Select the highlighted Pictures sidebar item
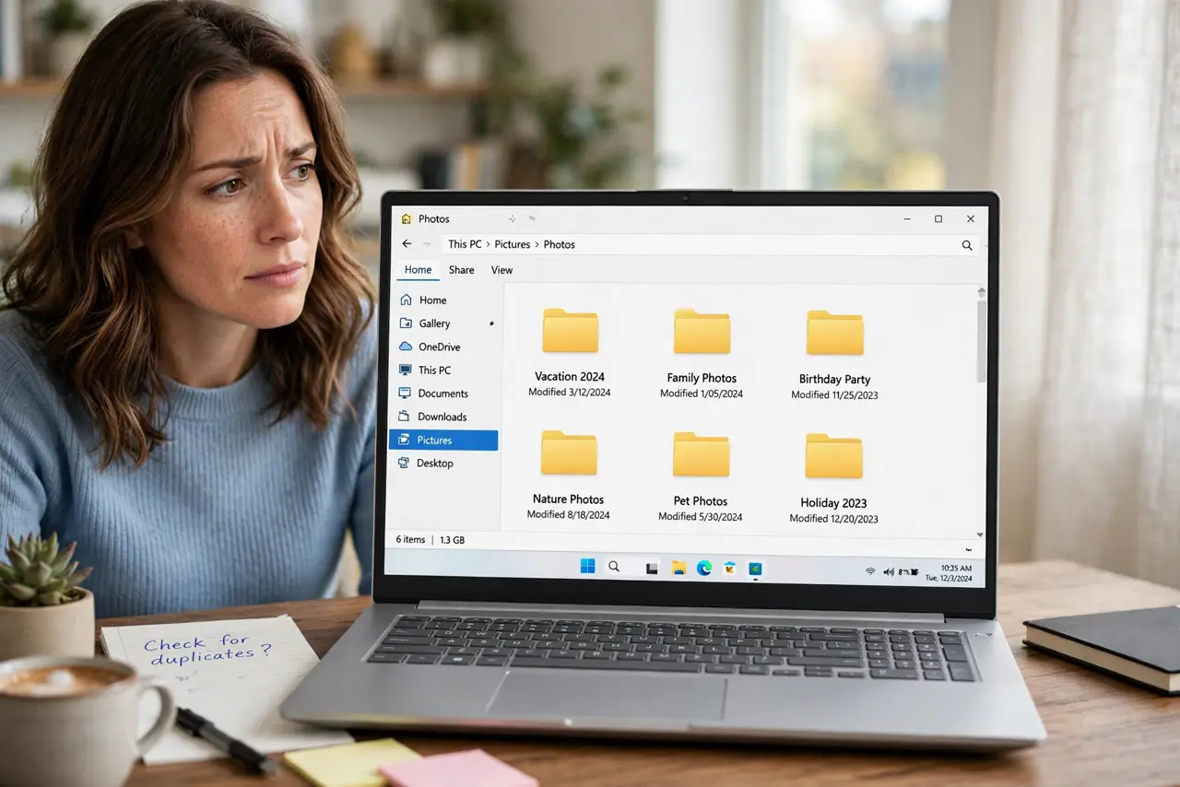Screen dimensions: 1180x787 443,440
